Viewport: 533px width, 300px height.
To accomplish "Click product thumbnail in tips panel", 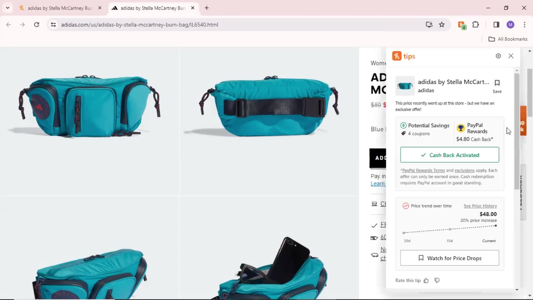I will click(405, 86).
